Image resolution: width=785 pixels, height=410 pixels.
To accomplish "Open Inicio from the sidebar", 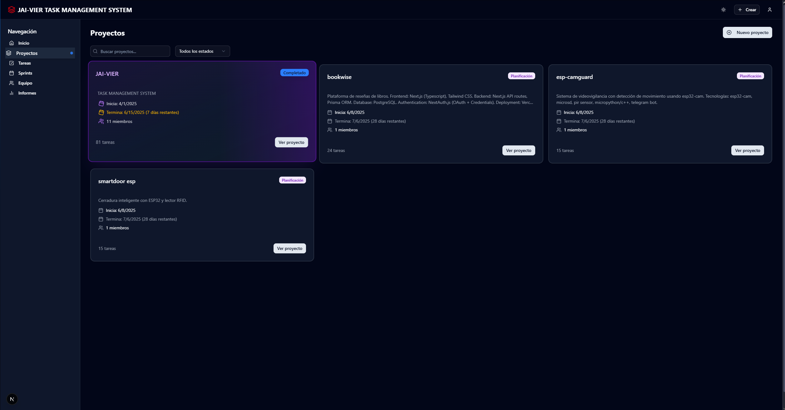I will [23, 43].
